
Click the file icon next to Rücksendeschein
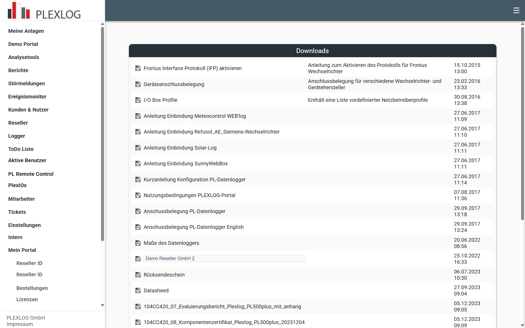(138, 275)
